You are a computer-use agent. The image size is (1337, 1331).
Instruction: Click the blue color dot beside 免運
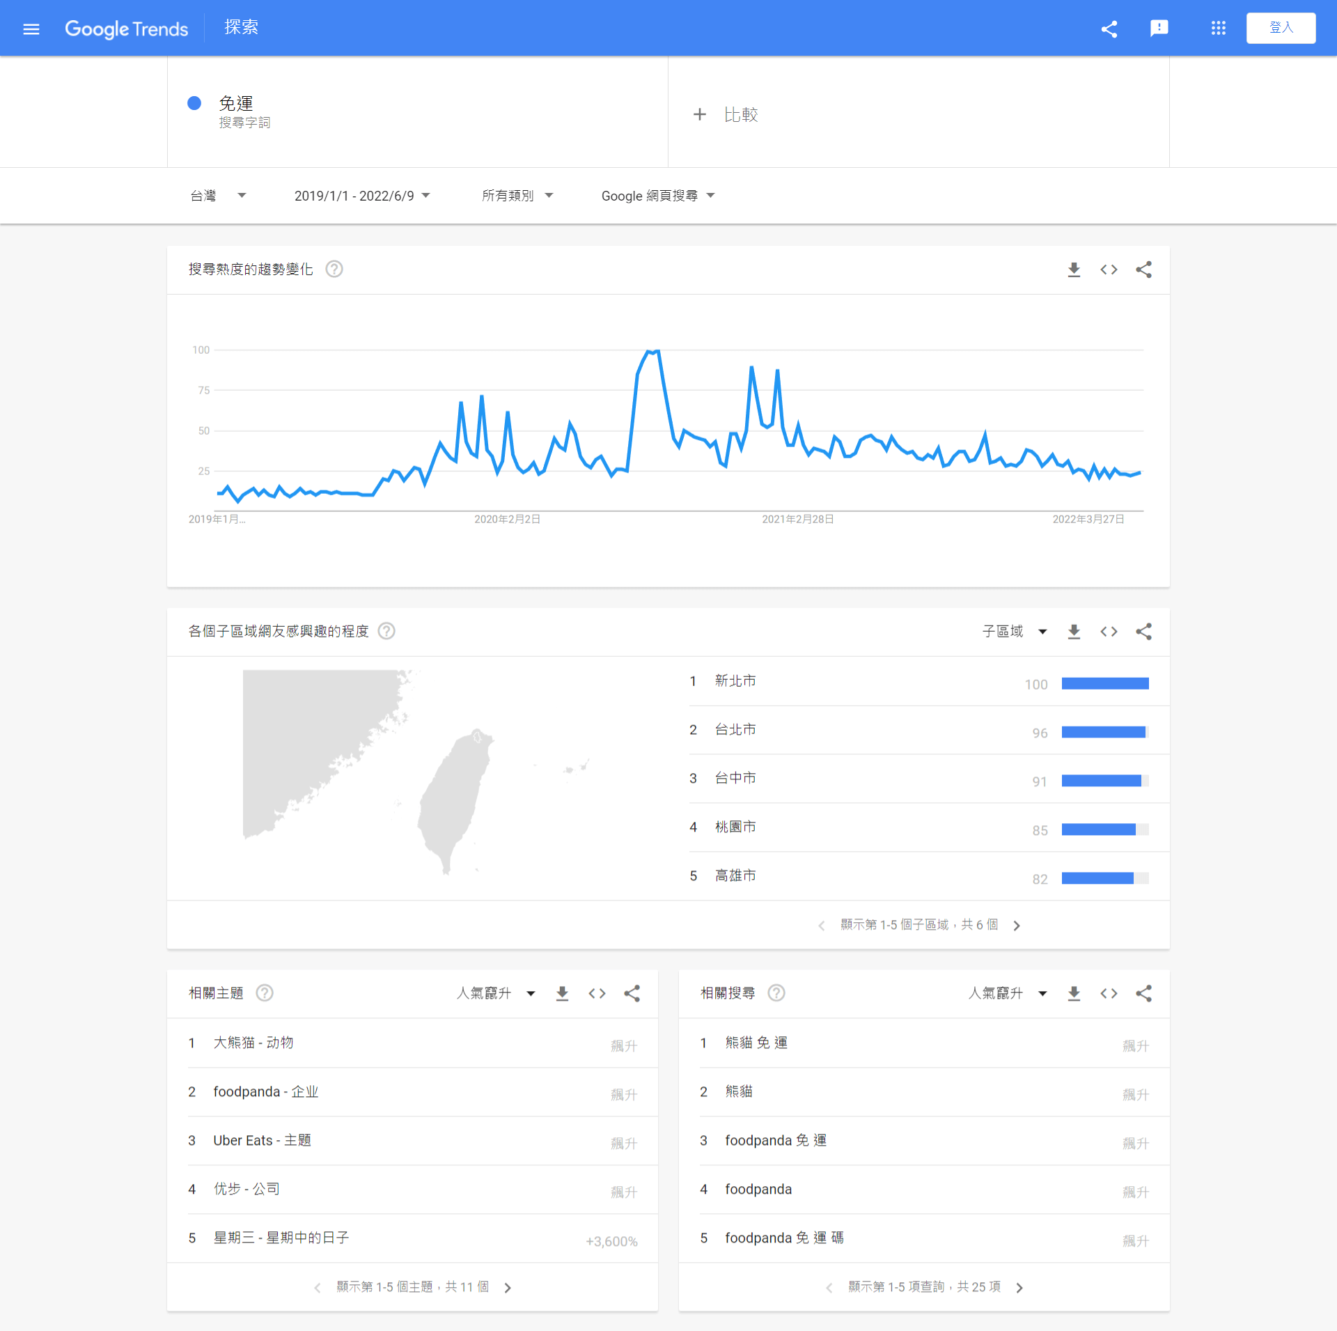[x=194, y=103]
